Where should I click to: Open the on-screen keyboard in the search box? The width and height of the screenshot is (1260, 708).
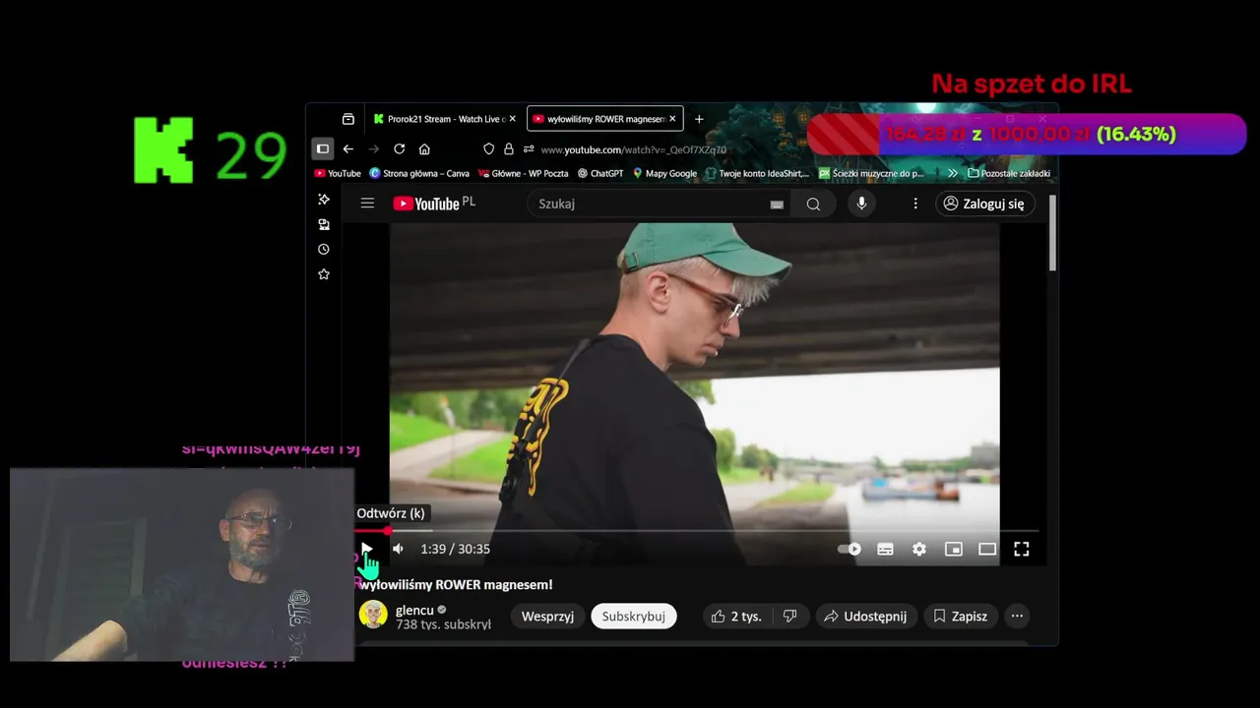pyautogui.click(x=777, y=205)
